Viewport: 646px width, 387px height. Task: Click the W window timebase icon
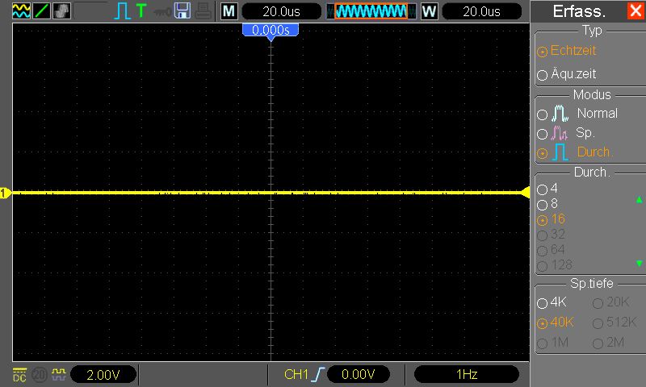[429, 11]
